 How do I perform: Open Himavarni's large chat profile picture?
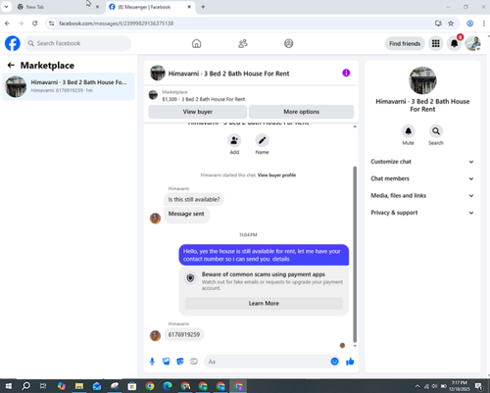click(422, 80)
